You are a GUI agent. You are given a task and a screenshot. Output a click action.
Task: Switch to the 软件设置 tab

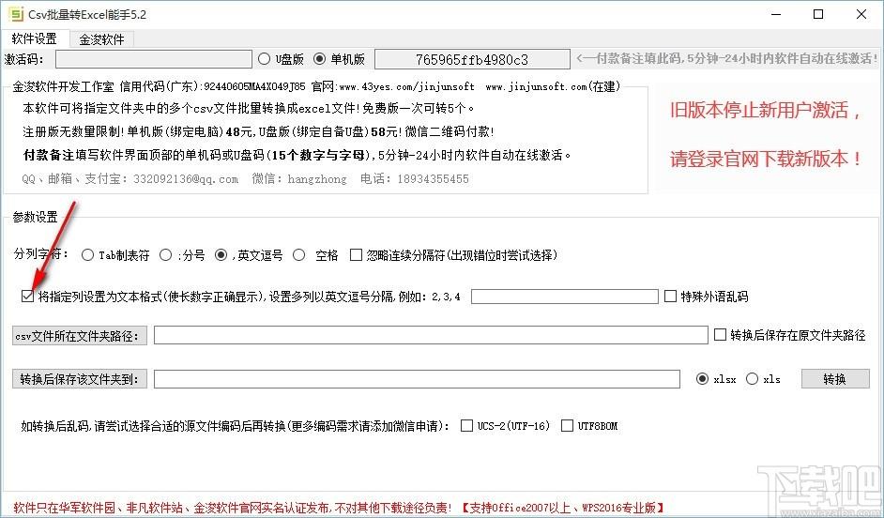point(35,39)
